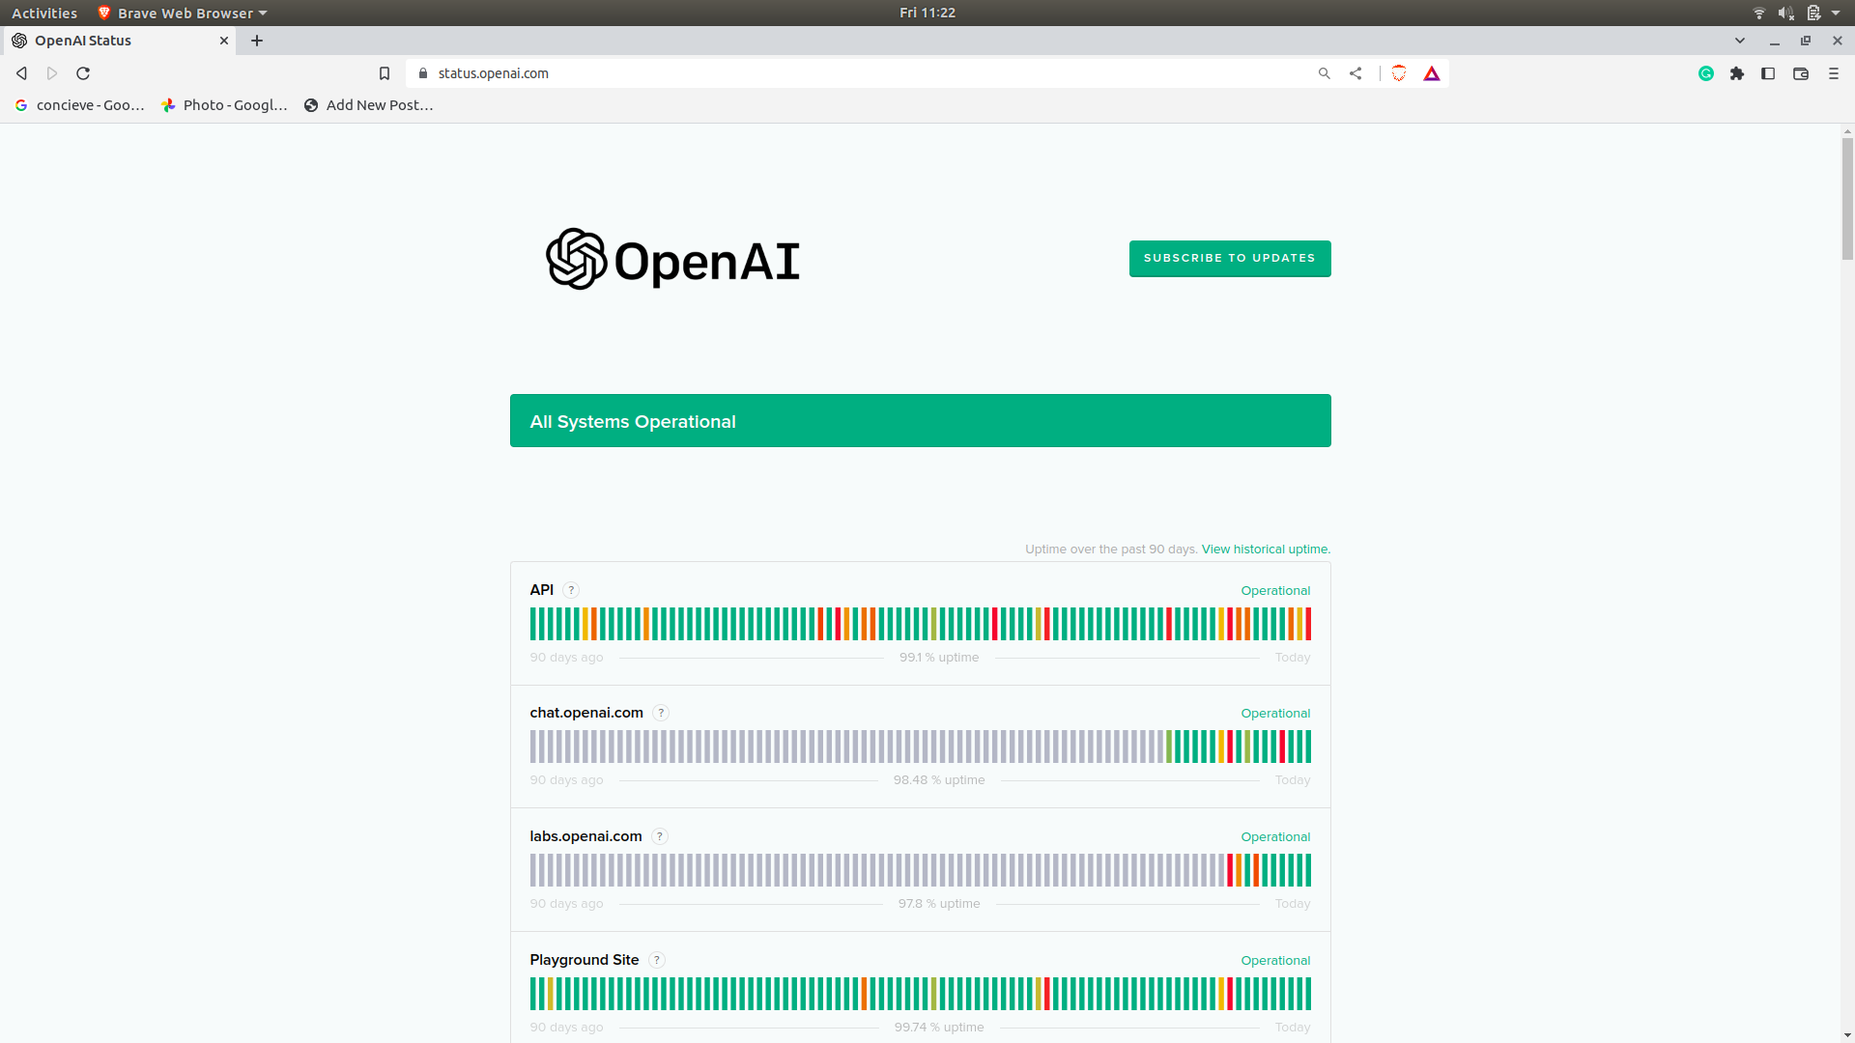Click the clipboard indicator in top bar

[x=1813, y=13]
